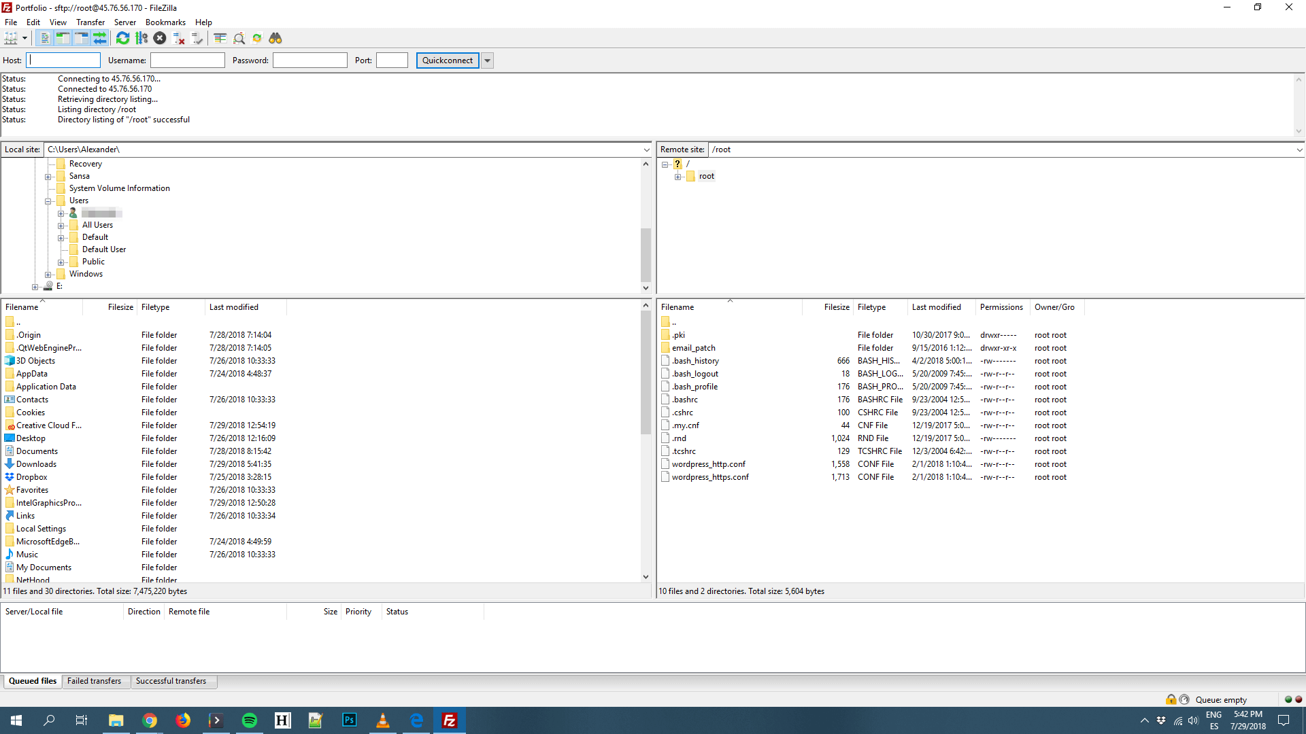Click the Quickconnect button
1306x734 pixels.
(447, 60)
